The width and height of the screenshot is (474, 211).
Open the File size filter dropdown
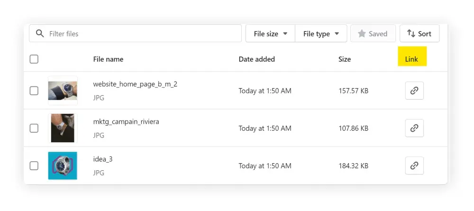270,34
